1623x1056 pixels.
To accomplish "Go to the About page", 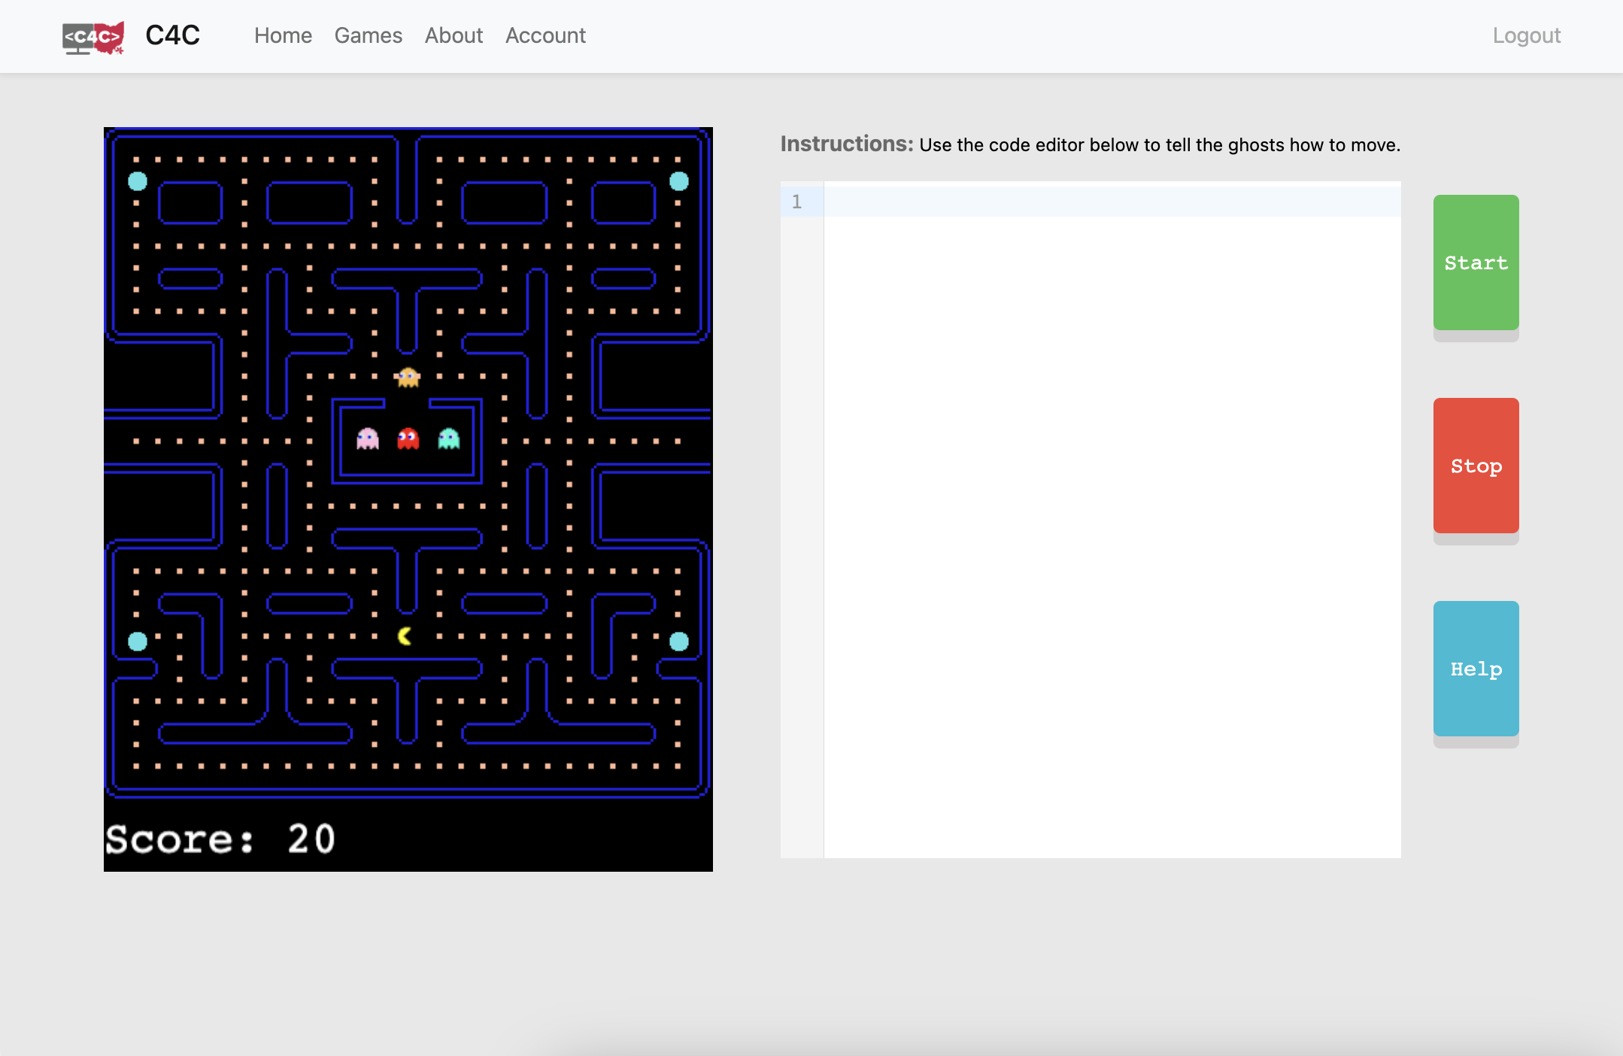I will coord(454,35).
